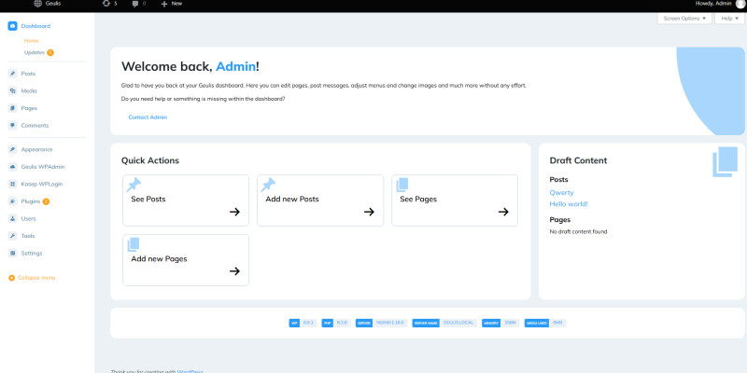Image resolution: width=747 pixels, height=373 pixels.
Task: Click the Dashboard icon in sidebar
Action: click(12, 26)
